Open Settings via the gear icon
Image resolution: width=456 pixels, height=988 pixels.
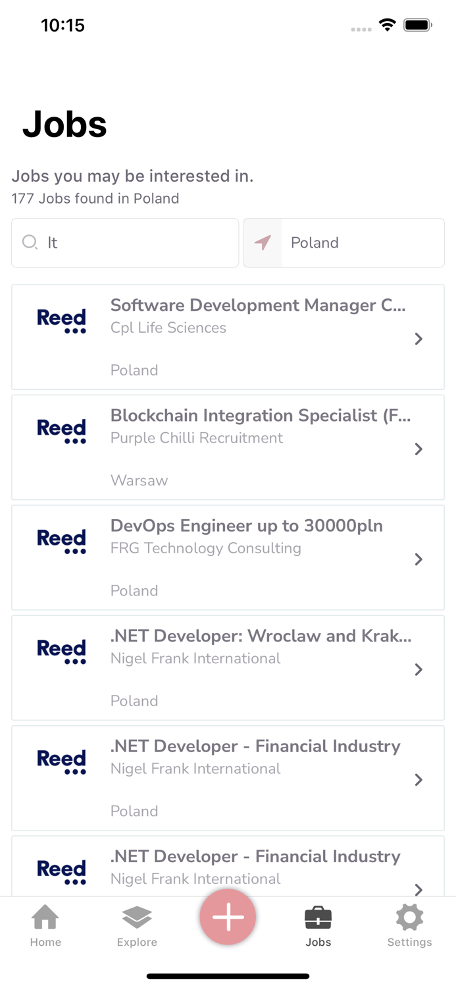tap(409, 916)
